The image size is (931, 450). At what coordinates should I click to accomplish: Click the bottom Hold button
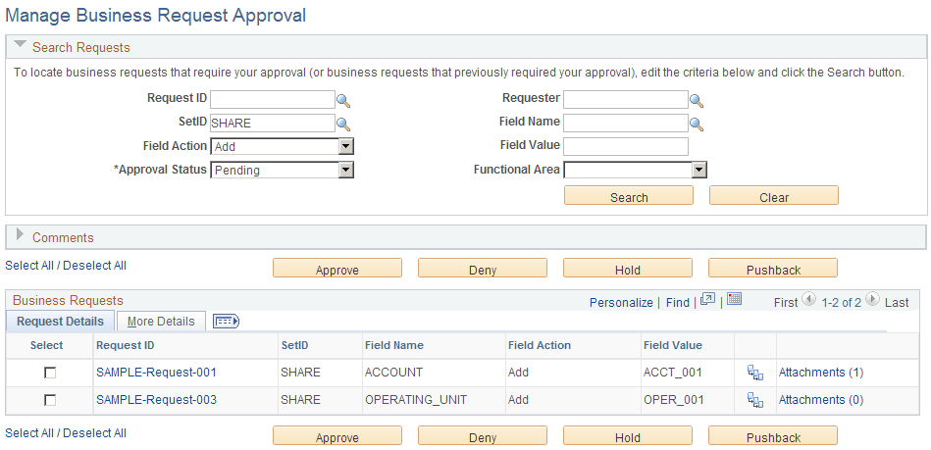tap(628, 436)
